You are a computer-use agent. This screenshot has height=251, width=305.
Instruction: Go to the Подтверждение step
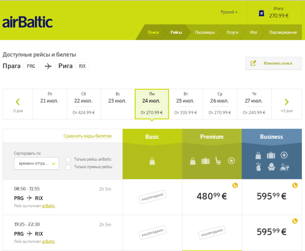tap(283, 32)
